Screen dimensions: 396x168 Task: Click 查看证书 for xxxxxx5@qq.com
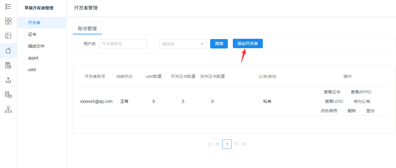[332, 92]
